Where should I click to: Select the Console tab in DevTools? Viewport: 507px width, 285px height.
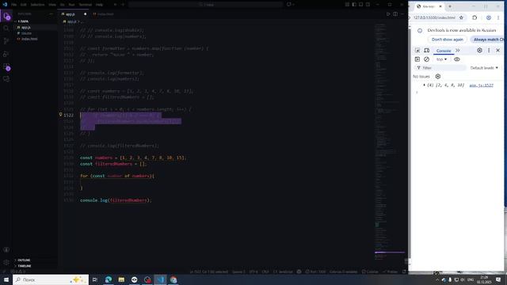444,51
